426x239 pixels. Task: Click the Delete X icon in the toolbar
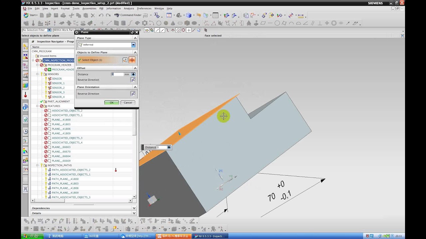(93, 15)
